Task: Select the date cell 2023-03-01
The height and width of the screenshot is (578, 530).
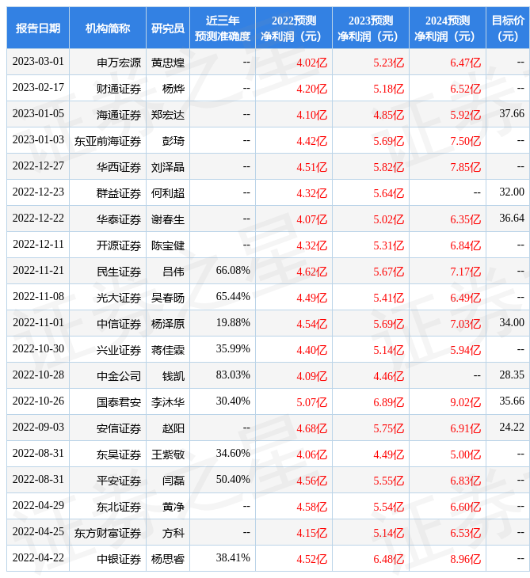Action: click(38, 62)
